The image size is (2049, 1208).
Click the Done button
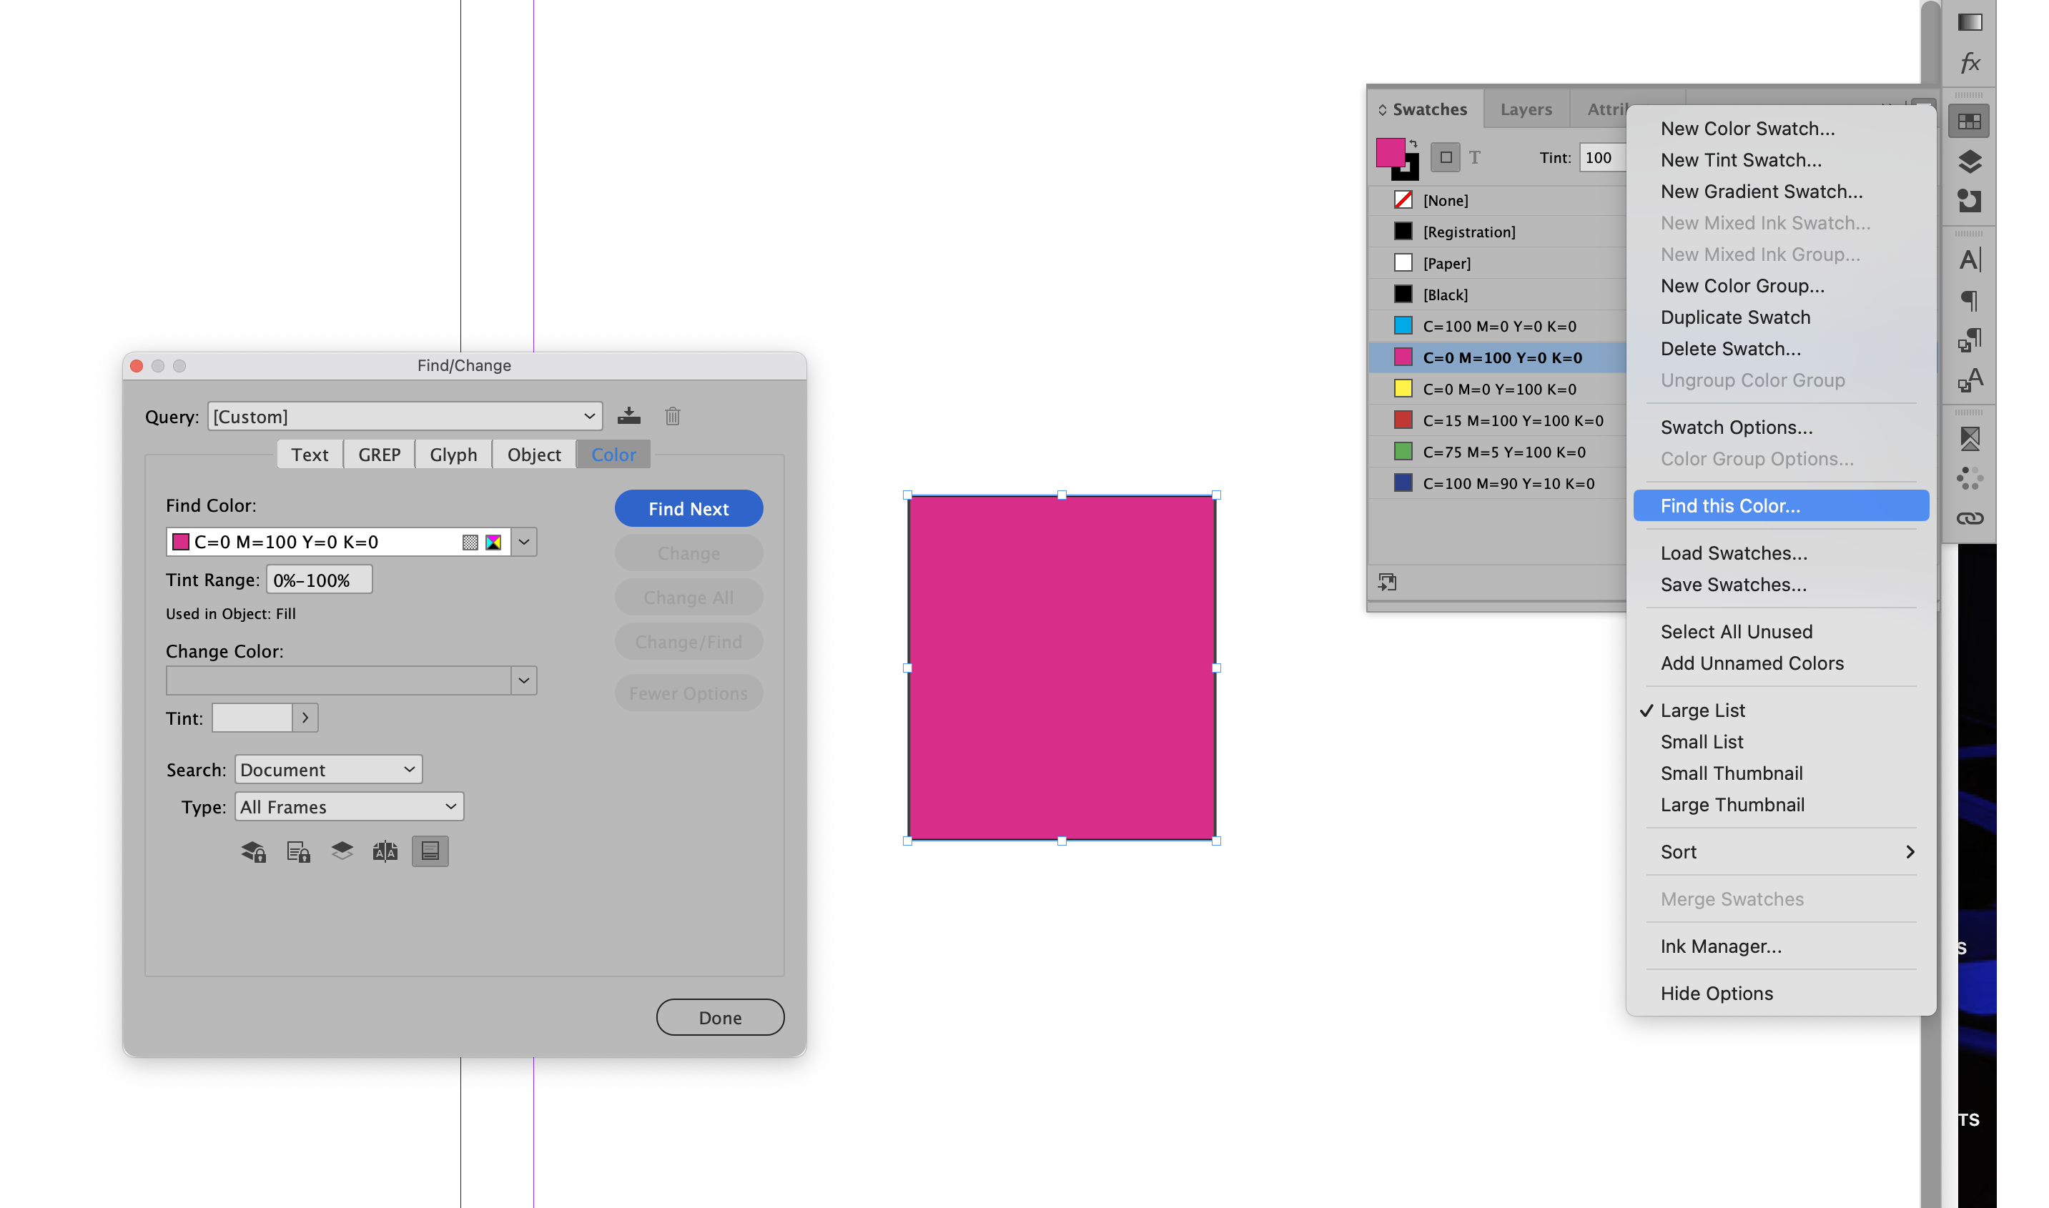click(719, 1016)
